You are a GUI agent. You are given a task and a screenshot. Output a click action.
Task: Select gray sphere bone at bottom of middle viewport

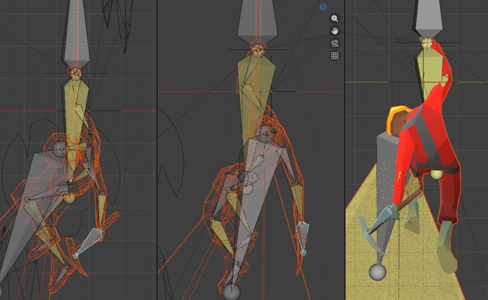pyautogui.click(x=231, y=291)
